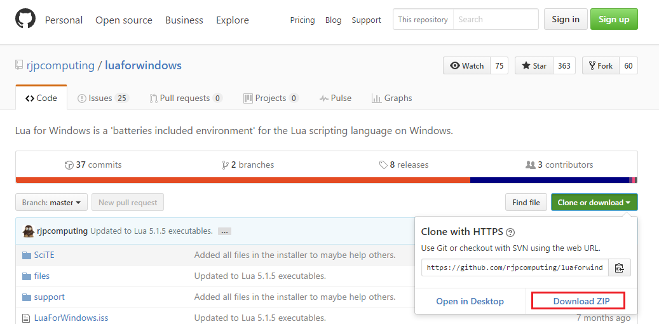
Task: Click the green Sign up button
Action: [x=614, y=19]
